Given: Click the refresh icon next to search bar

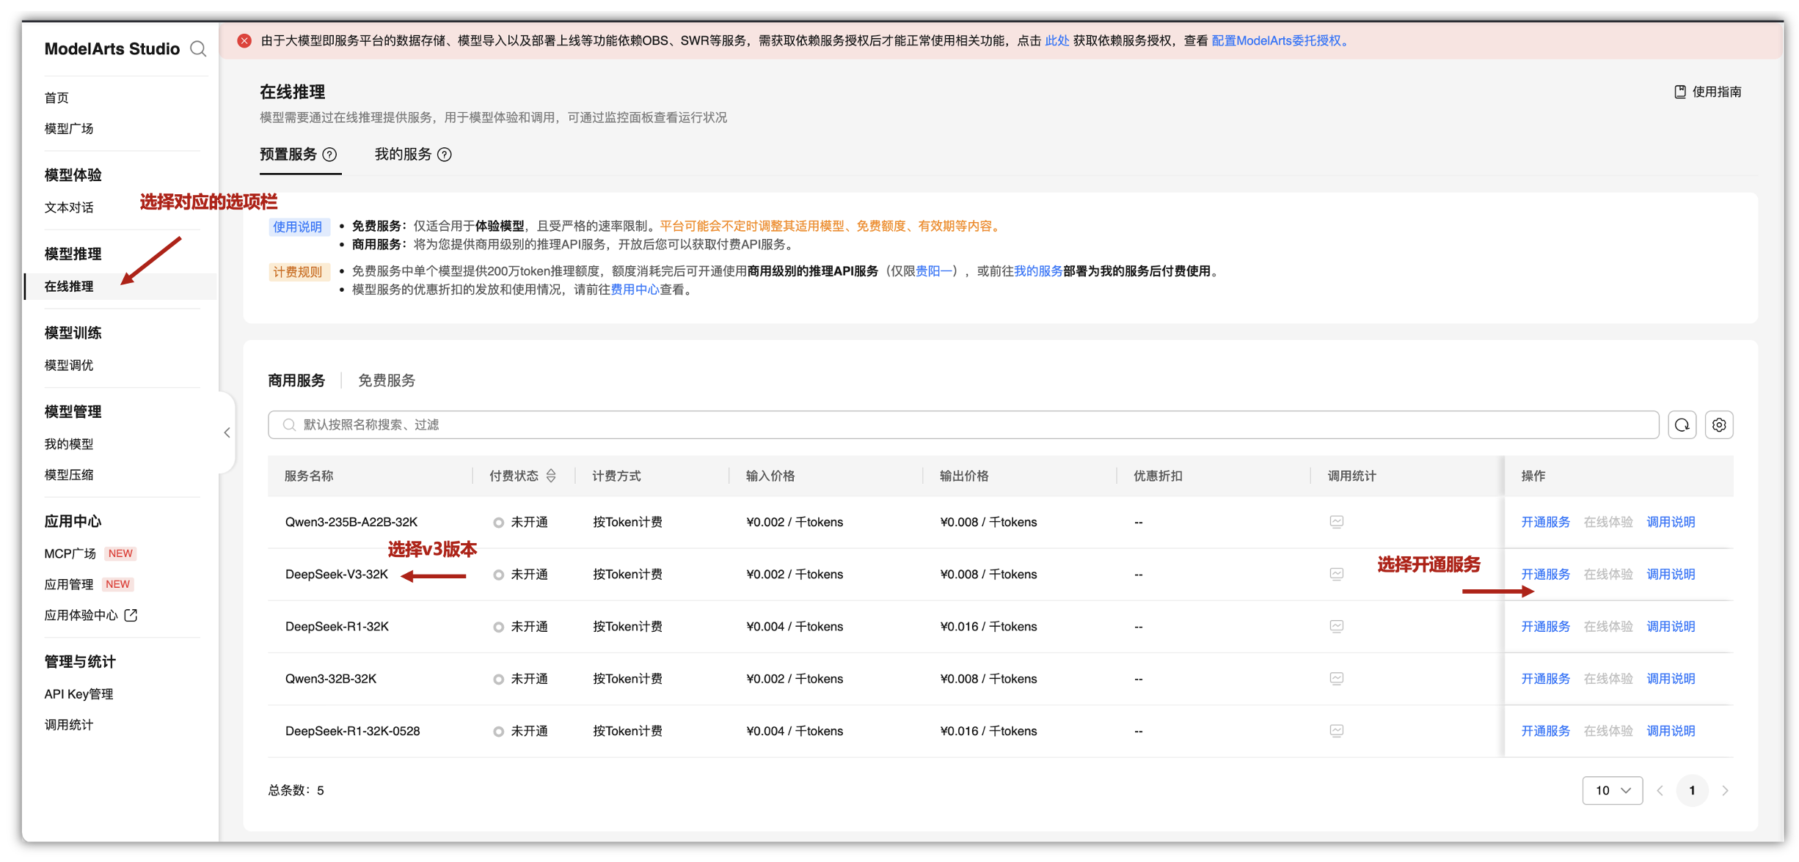Looking at the screenshot, I should click(x=1682, y=425).
